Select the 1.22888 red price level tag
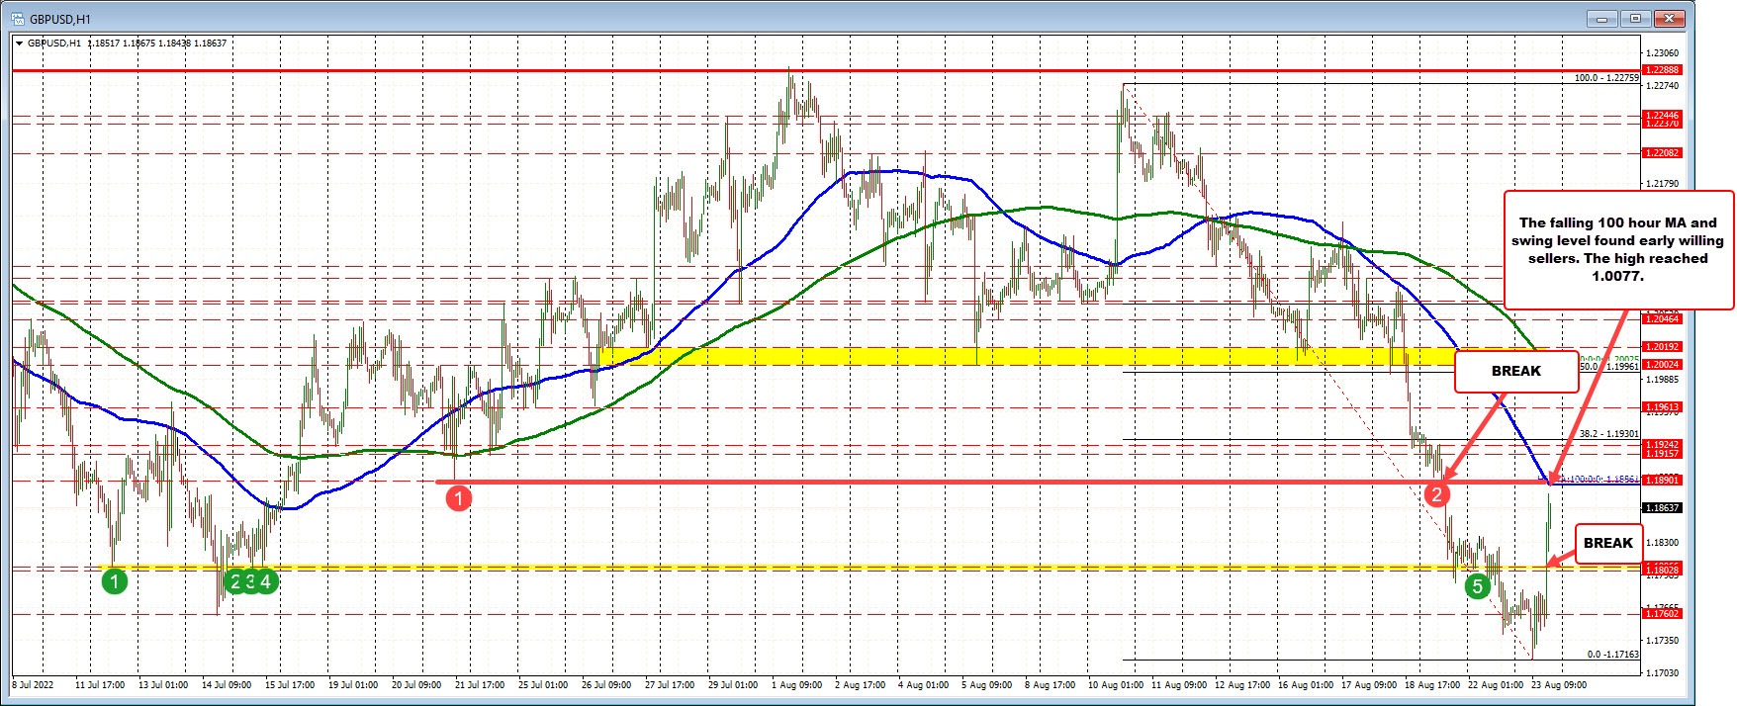The height and width of the screenshot is (706, 1737). click(x=1661, y=70)
